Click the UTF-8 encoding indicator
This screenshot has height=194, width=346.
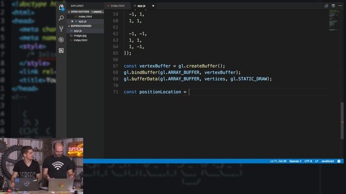[x=308, y=161]
